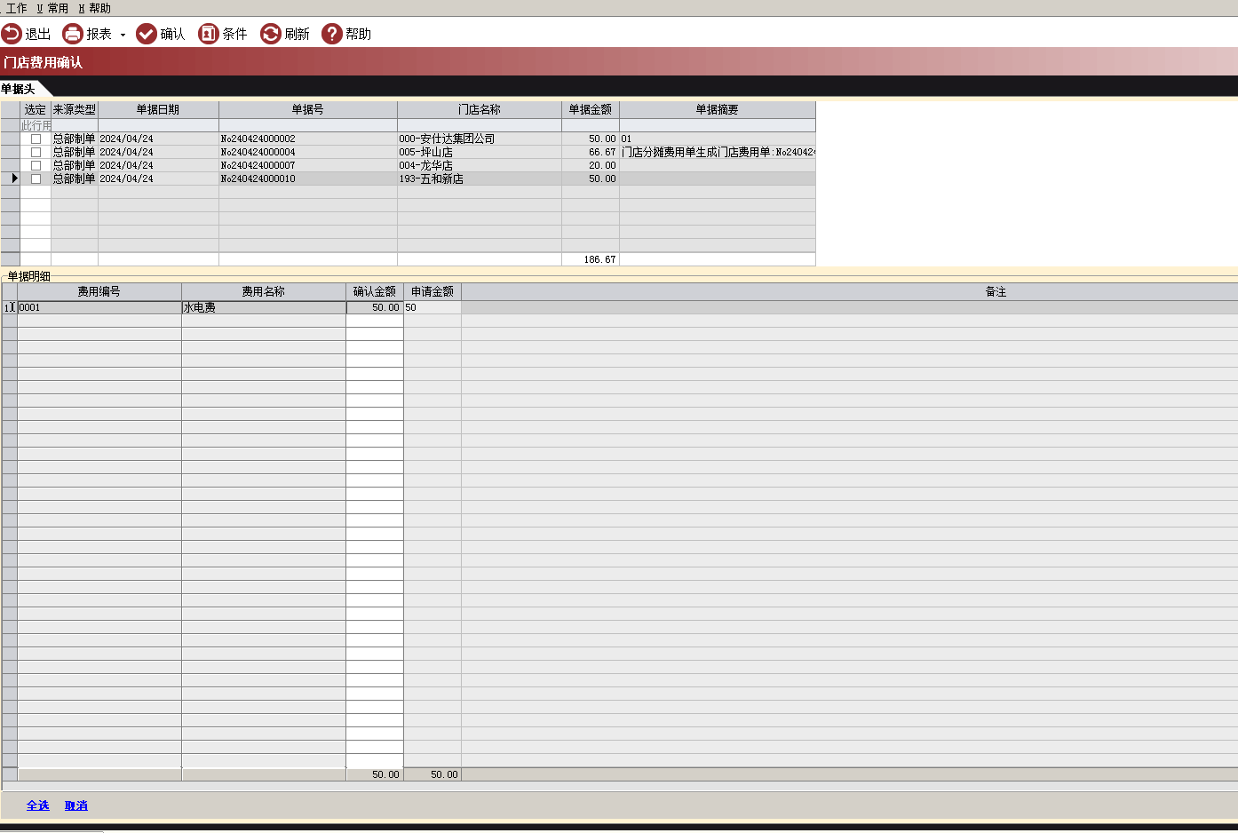Click expense code 0001 cell
The height and width of the screenshot is (833, 1238).
[99, 307]
